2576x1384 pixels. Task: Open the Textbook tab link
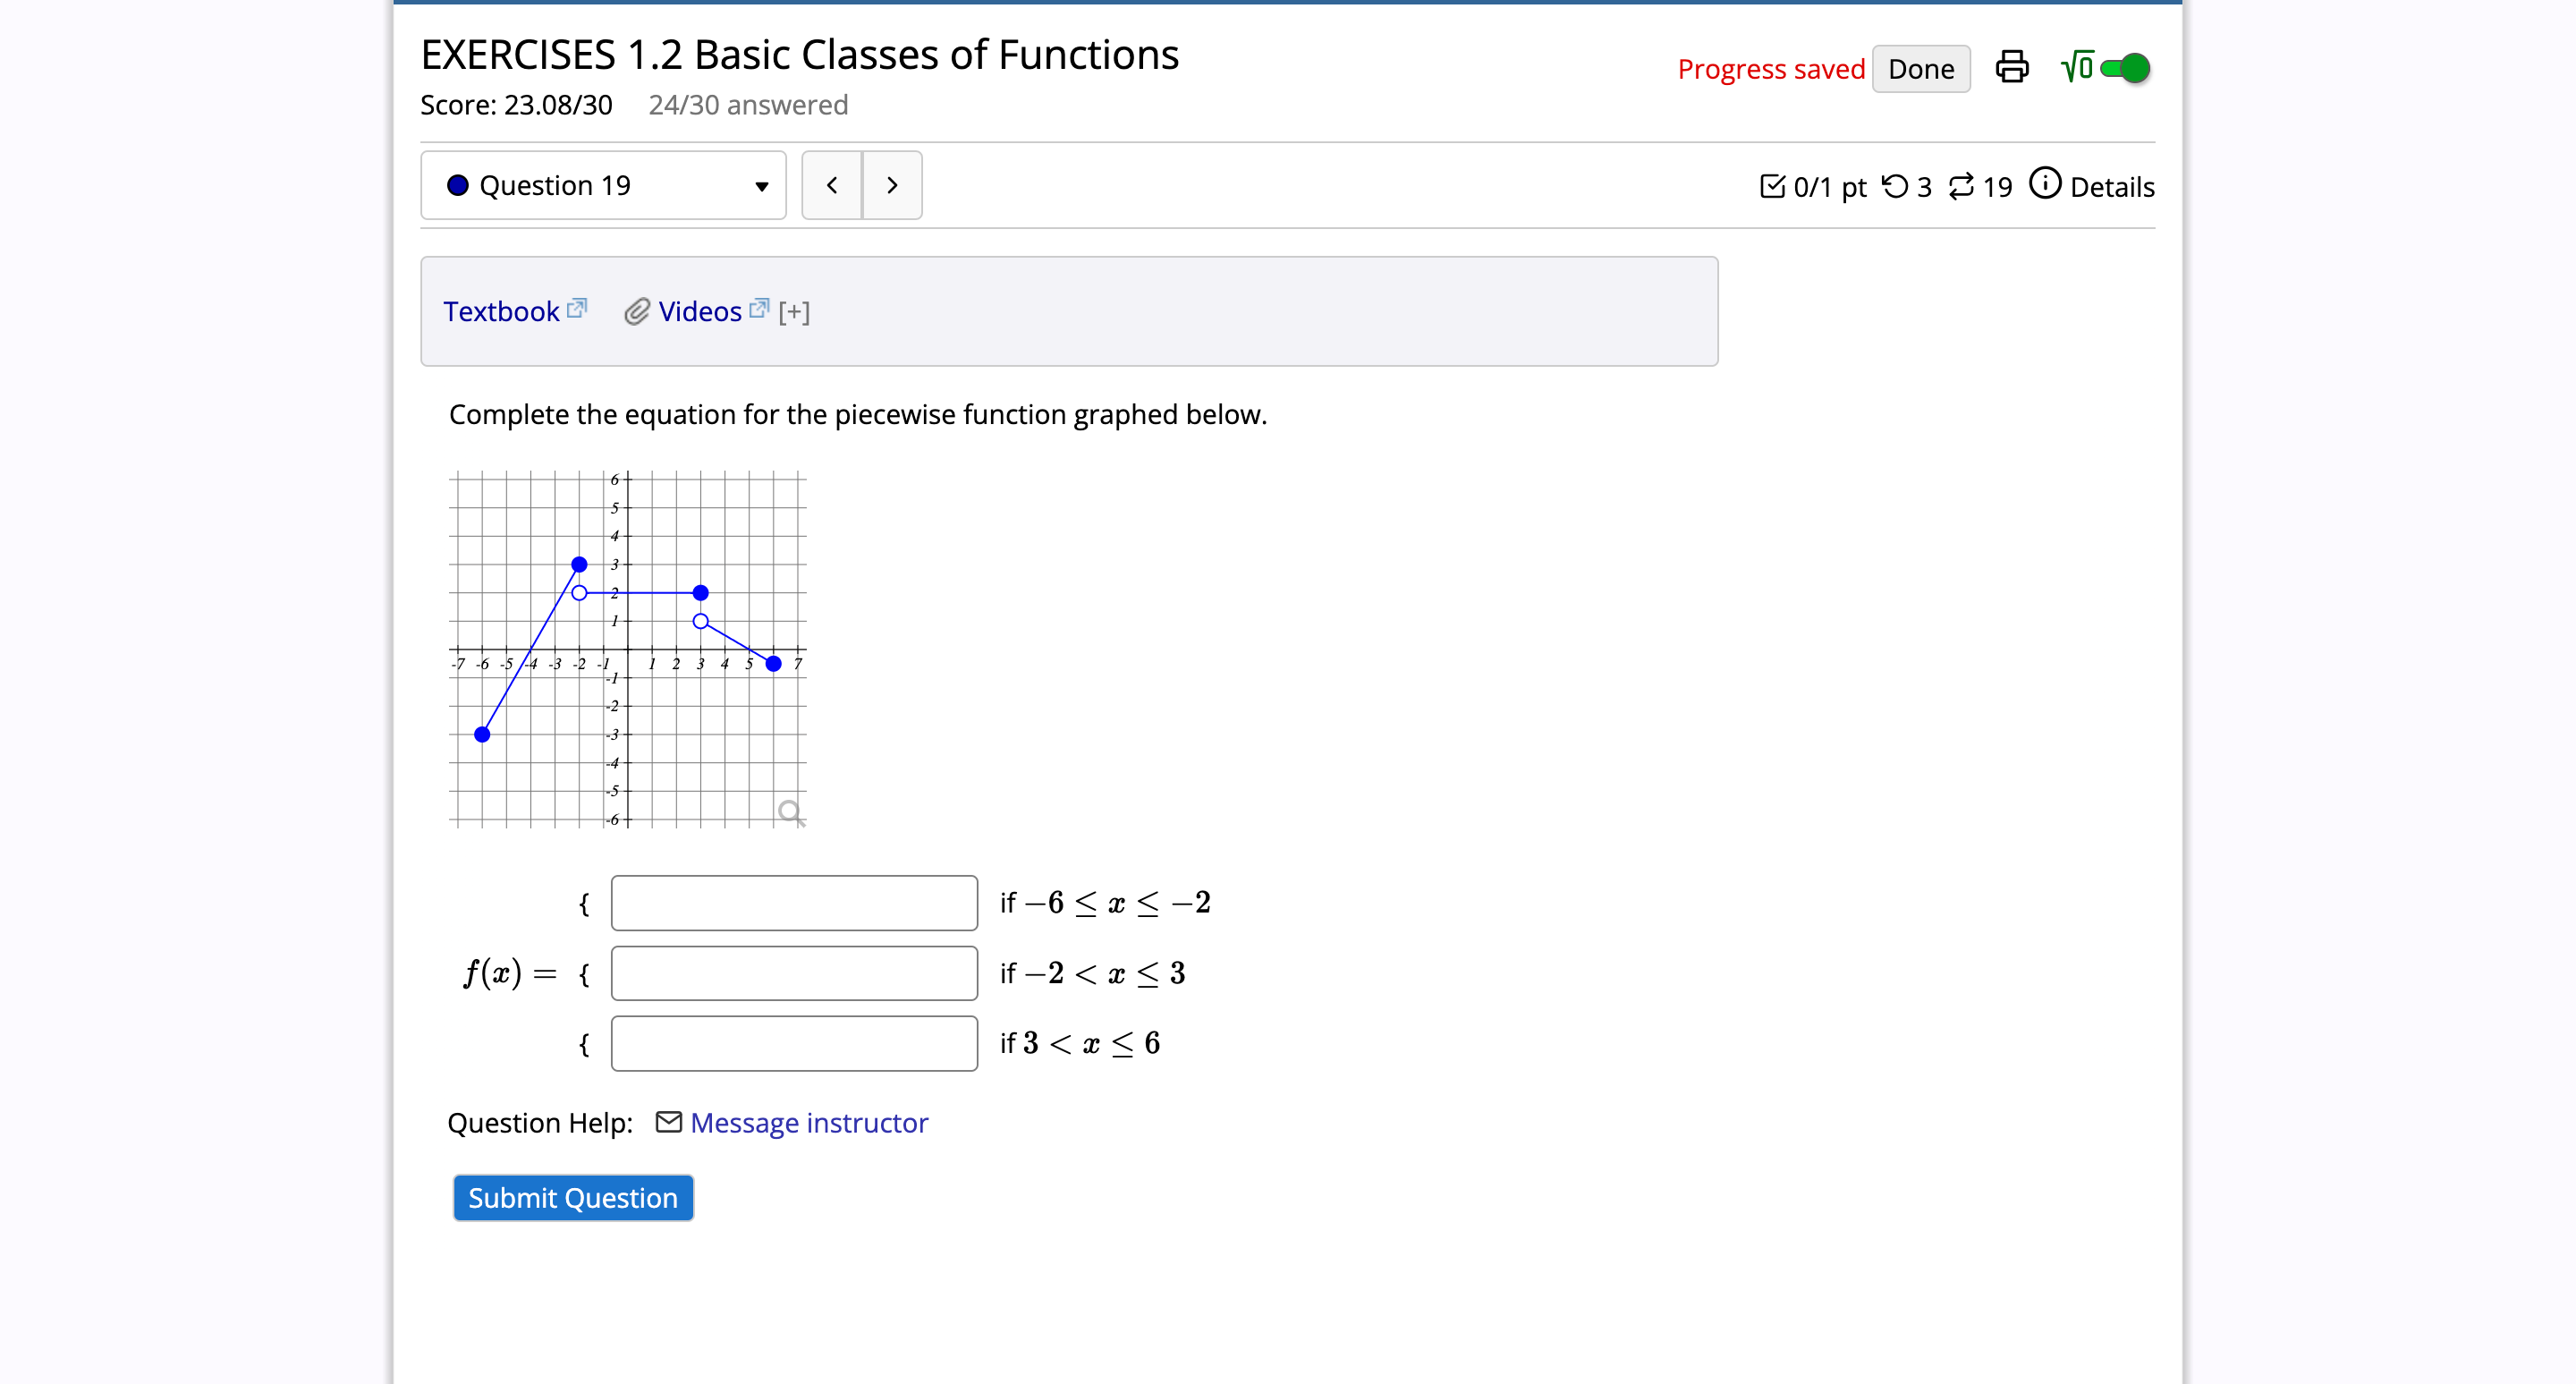[x=503, y=311]
